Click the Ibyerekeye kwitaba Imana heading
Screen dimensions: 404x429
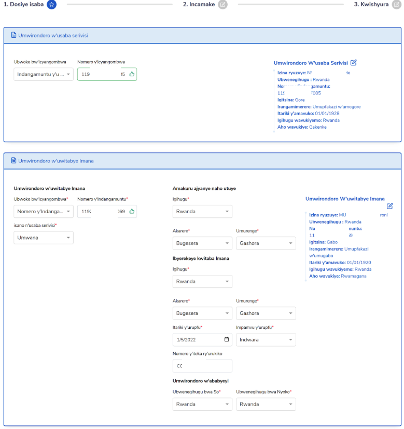click(x=201, y=258)
